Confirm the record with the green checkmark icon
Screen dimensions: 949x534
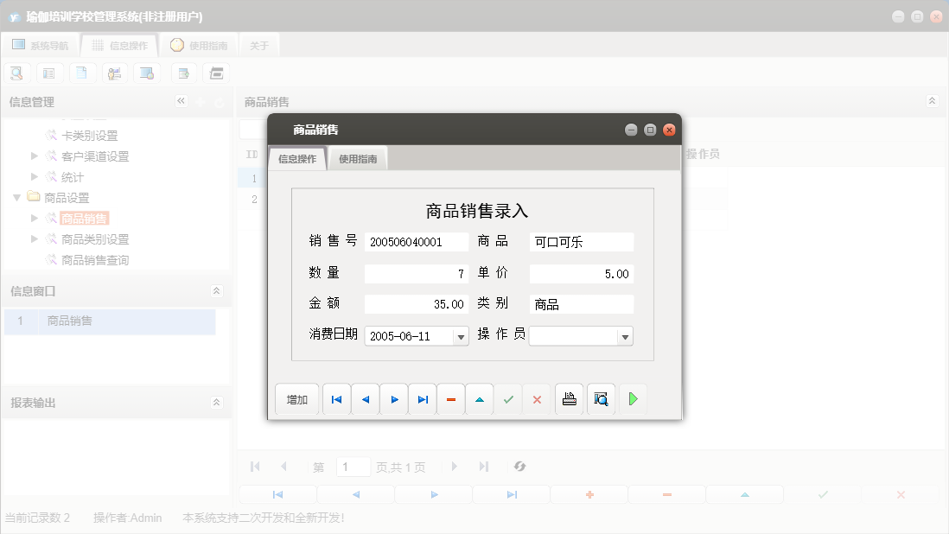[507, 398]
